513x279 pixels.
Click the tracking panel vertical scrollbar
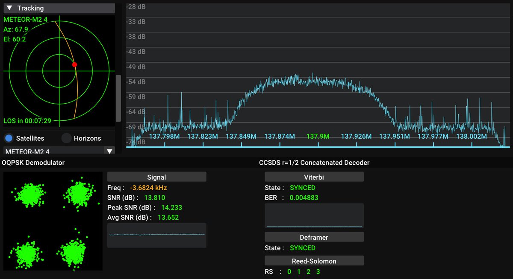coord(118,98)
